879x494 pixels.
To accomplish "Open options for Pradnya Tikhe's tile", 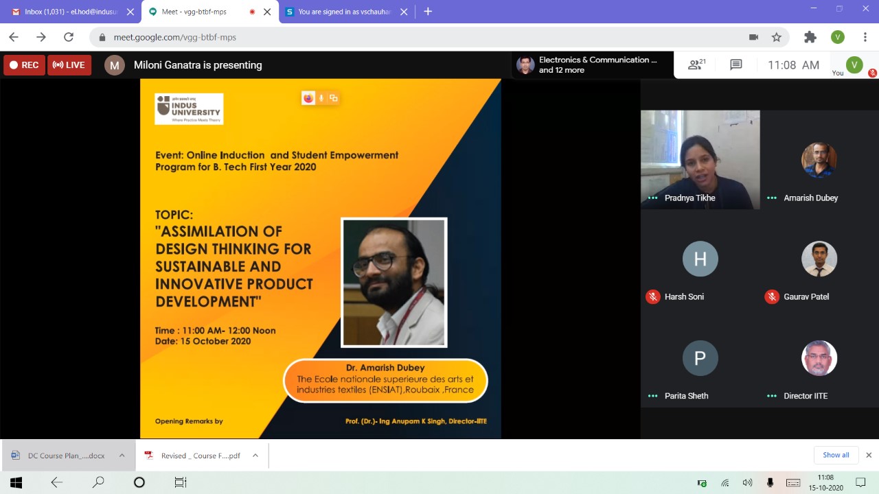I will [652, 198].
